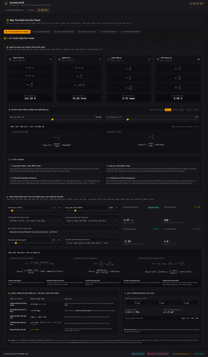
Task: Click the lightning icon in Công Suất card
Action: coord(51,59)
